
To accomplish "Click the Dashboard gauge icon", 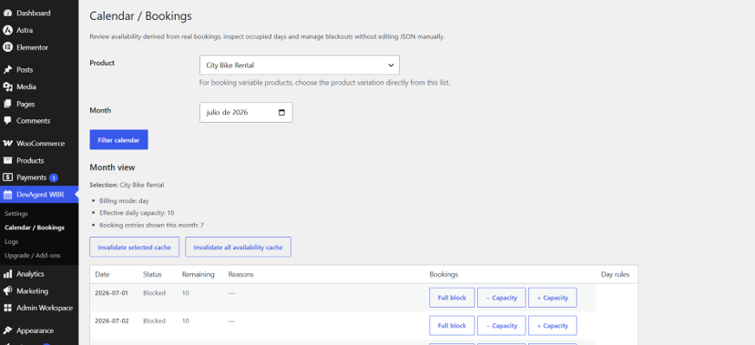I will 7,13.
